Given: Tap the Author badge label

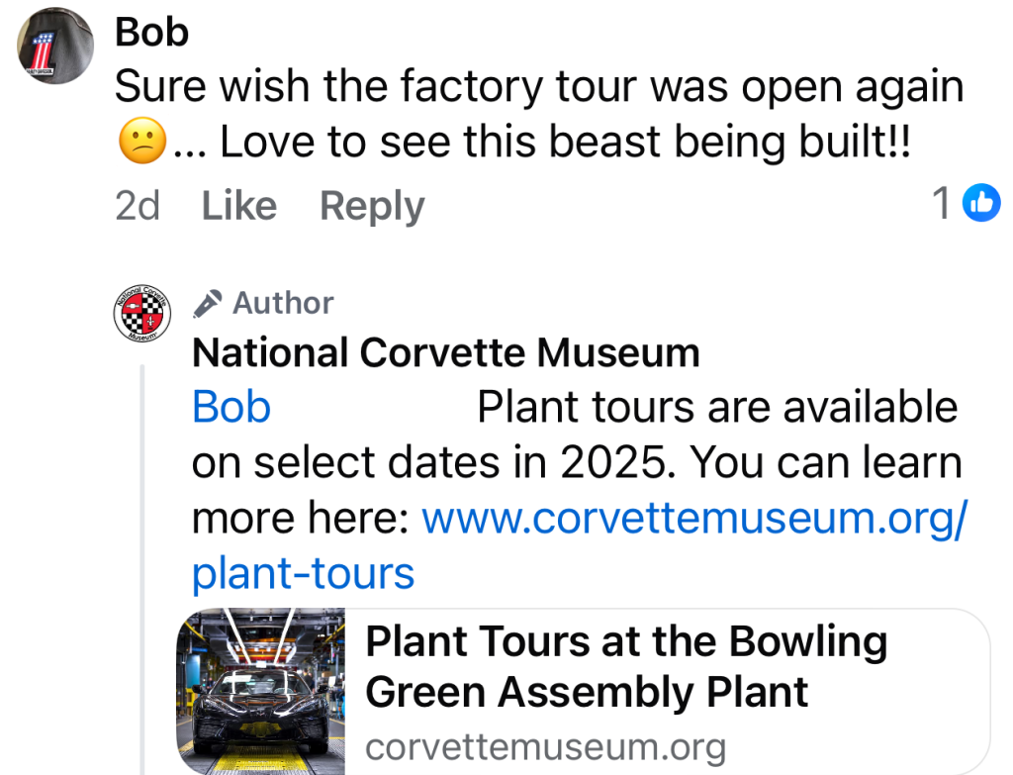Looking at the screenshot, I should [x=283, y=303].
